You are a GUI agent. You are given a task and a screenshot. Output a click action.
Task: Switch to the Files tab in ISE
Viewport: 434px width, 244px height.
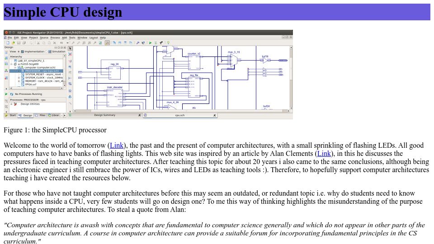[40, 115]
